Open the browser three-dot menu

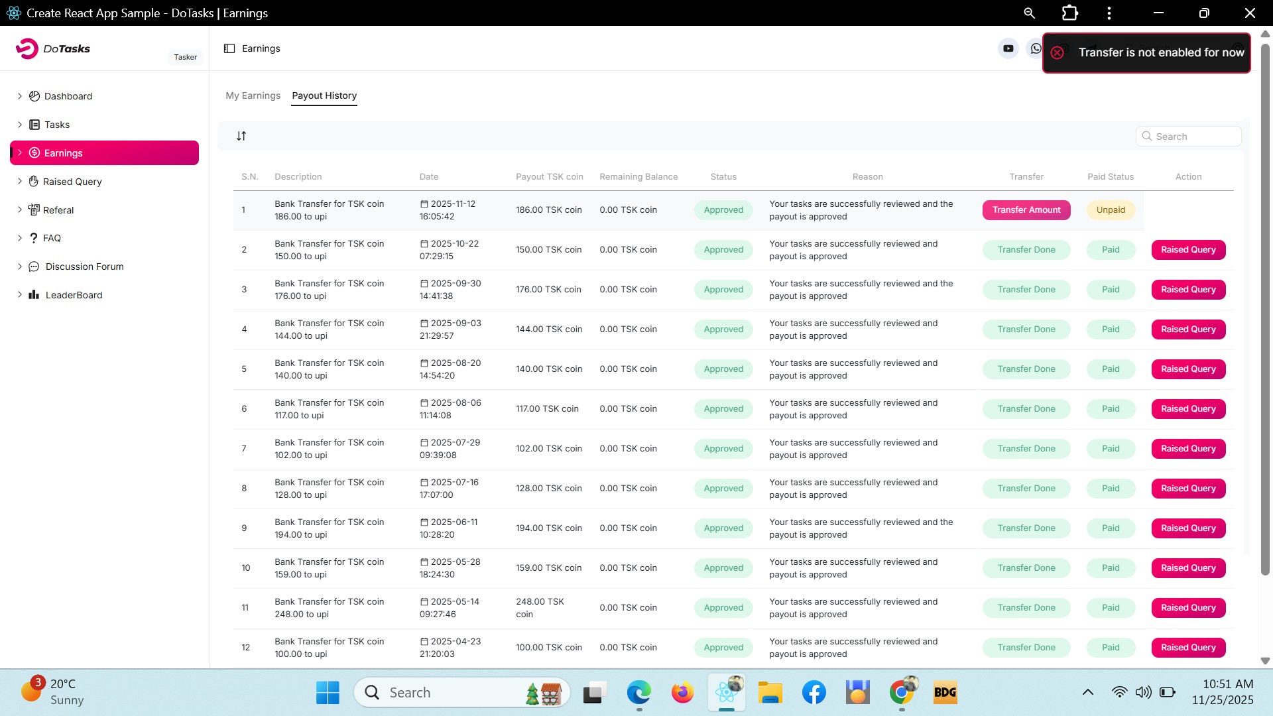[1109, 13]
